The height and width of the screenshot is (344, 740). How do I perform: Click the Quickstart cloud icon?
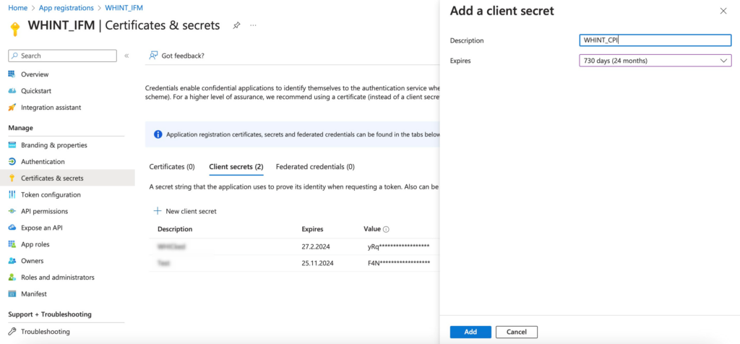point(12,90)
